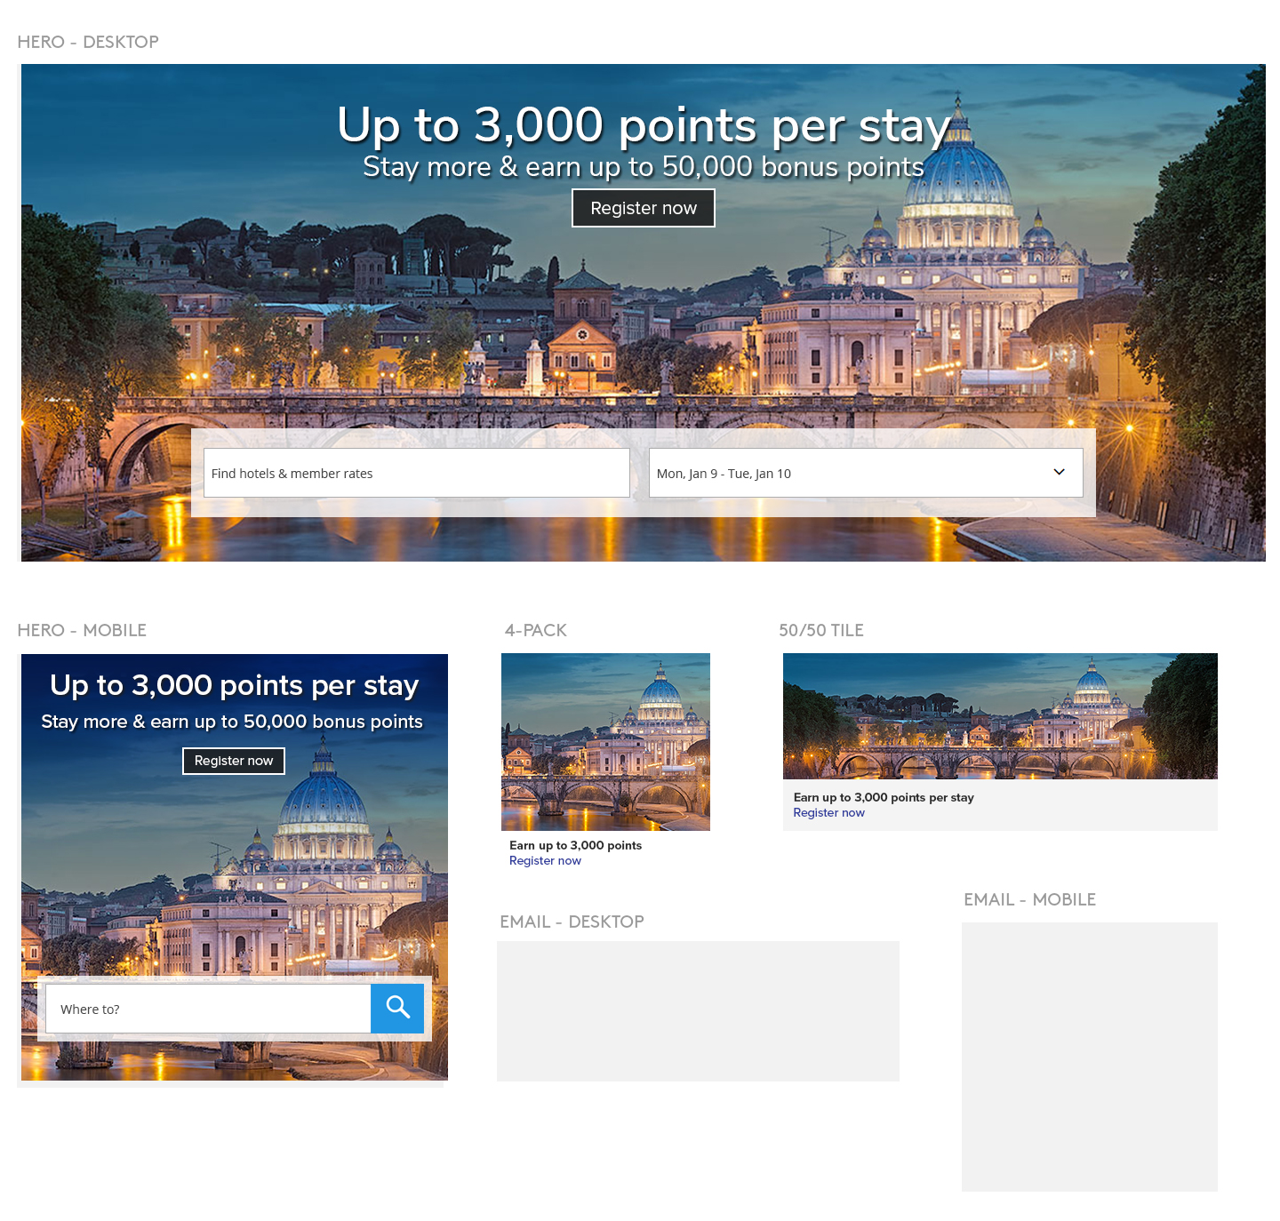Click the Email - Desktop gray placeholder
Screen dimensions: 1280x1221
pyautogui.click(x=698, y=1011)
